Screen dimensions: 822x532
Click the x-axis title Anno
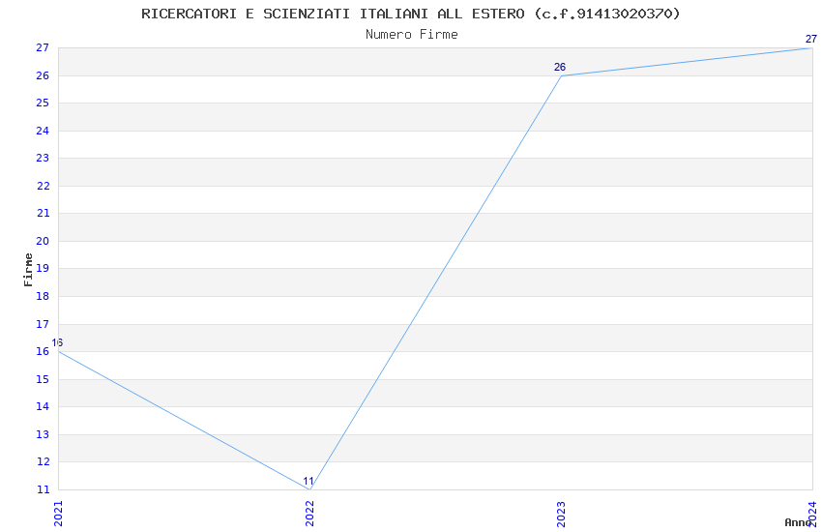click(798, 522)
